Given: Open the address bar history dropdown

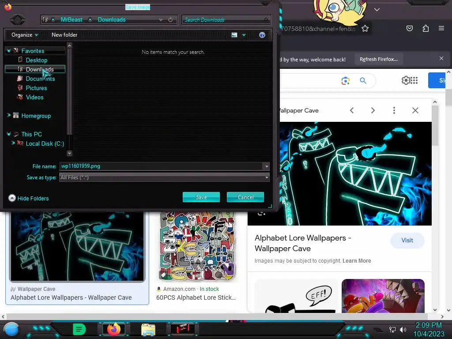Looking at the screenshot, I should (x=161, y=20).
